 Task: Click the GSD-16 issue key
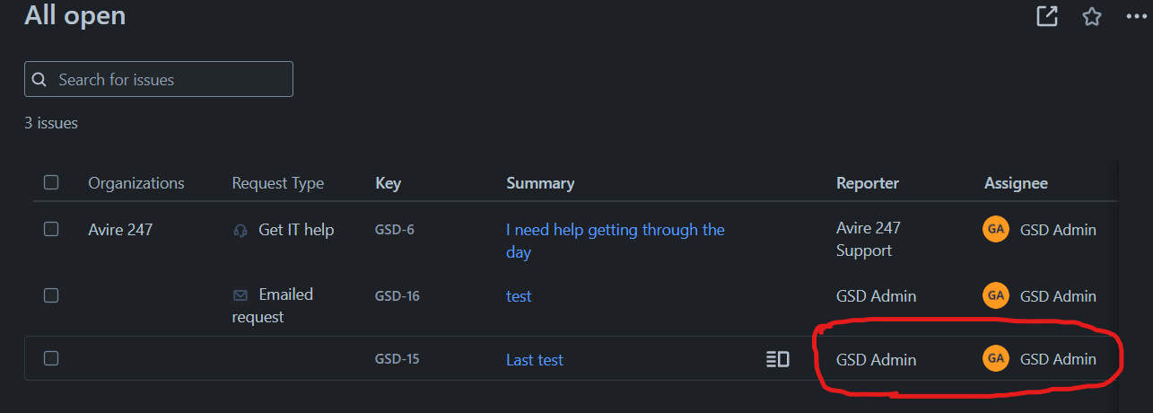coord(397,295)
